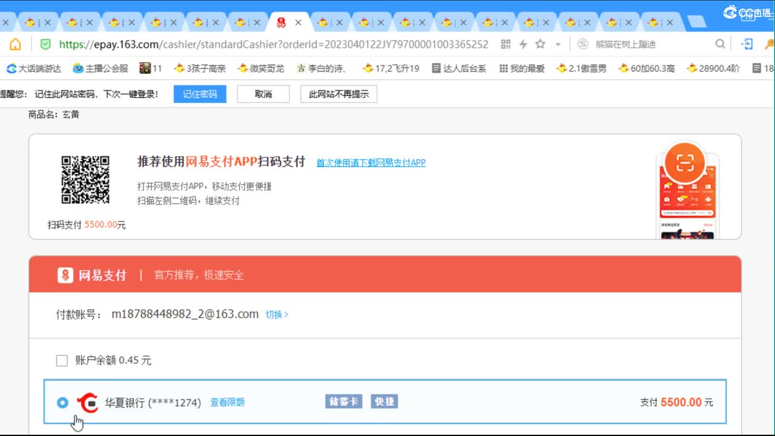The height and width of the screenshot is (436, 775).
Task: Click the orange scan icon on phone illustration
Action: [685, 162]
